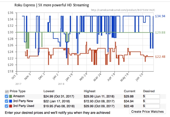The height and width of the screenshot is (117, 170).
Task: Click the Jun 20 x-axis date label
Action: click(139, 77)
